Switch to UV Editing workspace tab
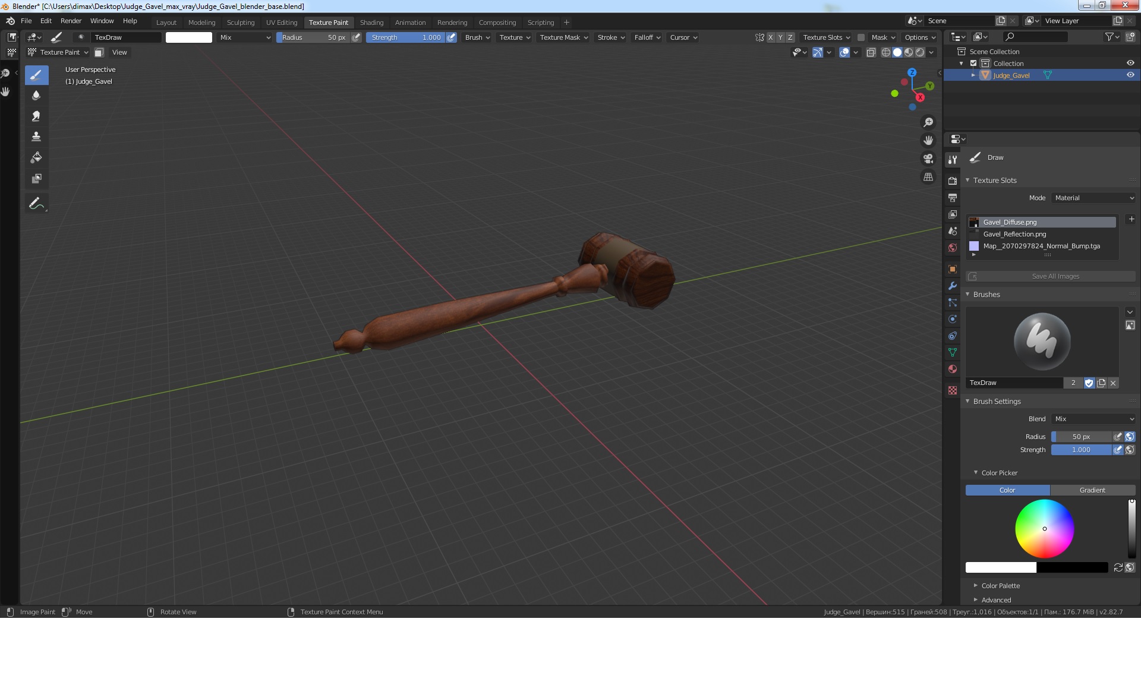Viewport: 1141px width, 688px height. 282,23
